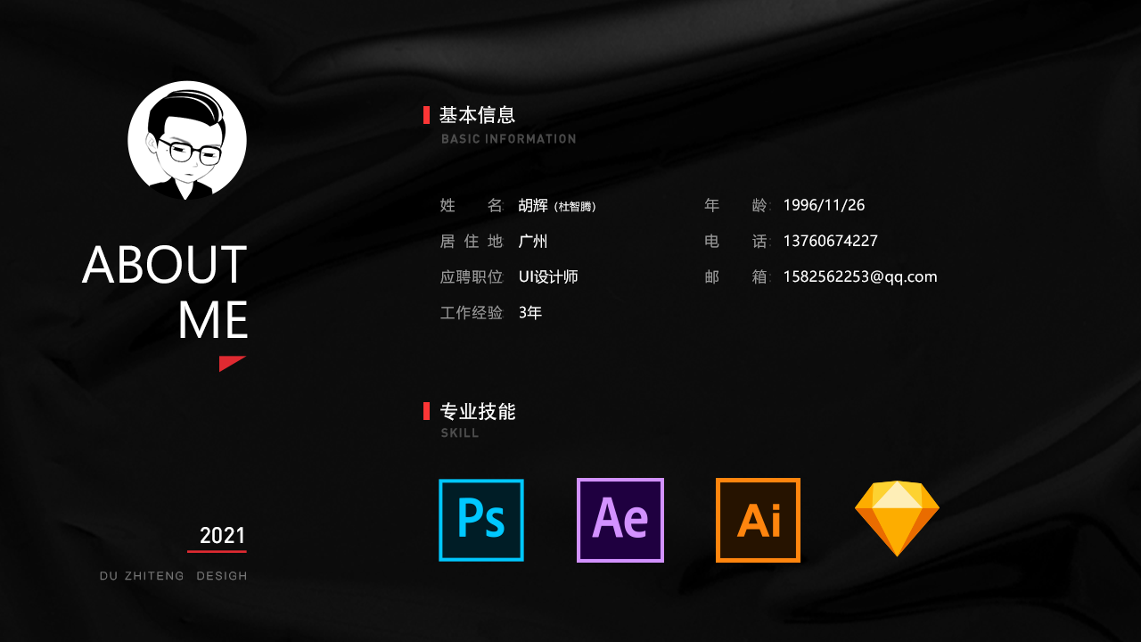Click the DU ZHITENG DESIGN footer text

(x=174, y=576)
